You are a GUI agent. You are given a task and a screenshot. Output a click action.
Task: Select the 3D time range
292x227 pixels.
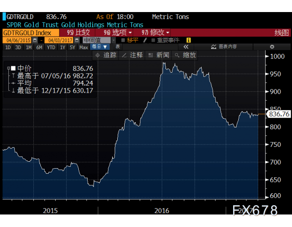(18, 47)
